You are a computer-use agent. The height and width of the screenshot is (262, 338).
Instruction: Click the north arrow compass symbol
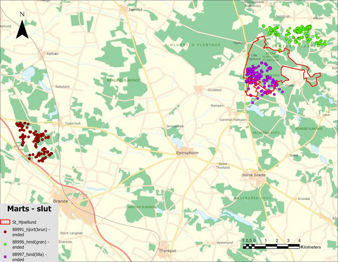click(22, 28)
